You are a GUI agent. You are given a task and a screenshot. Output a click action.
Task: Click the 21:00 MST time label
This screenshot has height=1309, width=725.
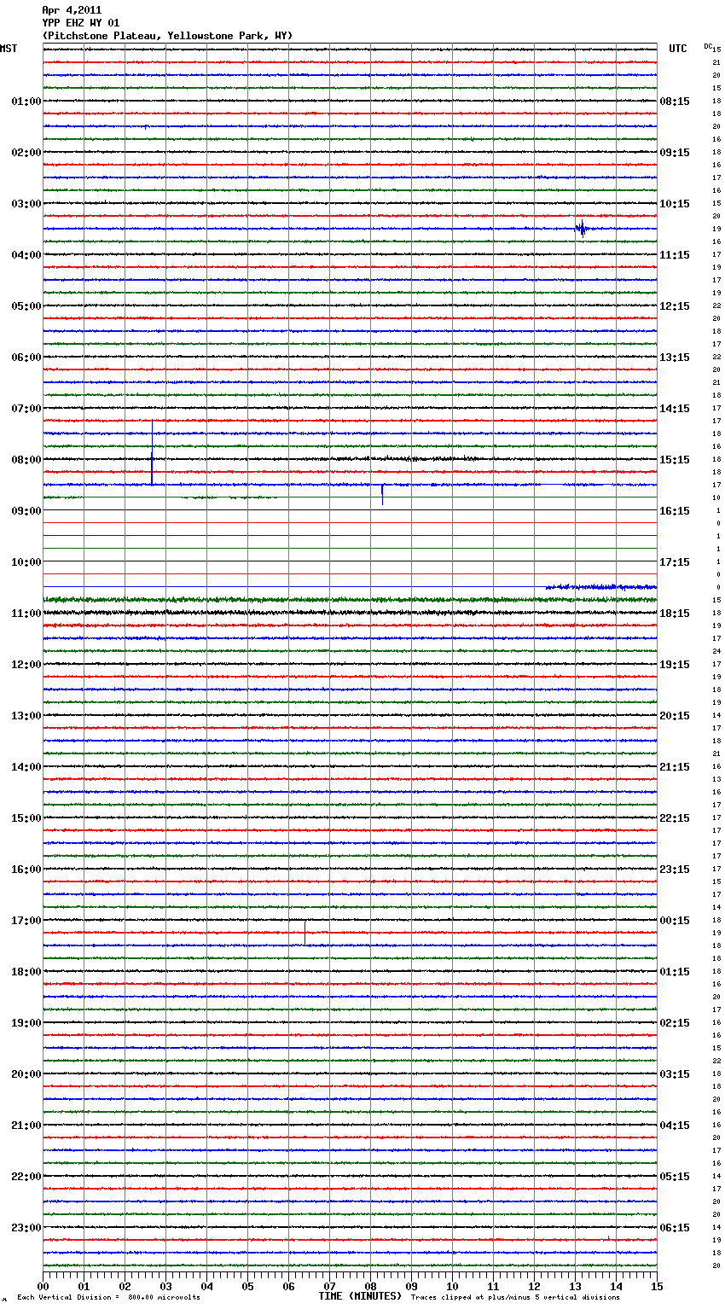[x=26, y=1126]
